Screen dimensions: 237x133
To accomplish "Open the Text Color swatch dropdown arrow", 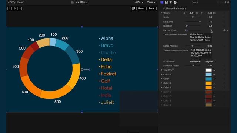I will [x=214, y=70].
